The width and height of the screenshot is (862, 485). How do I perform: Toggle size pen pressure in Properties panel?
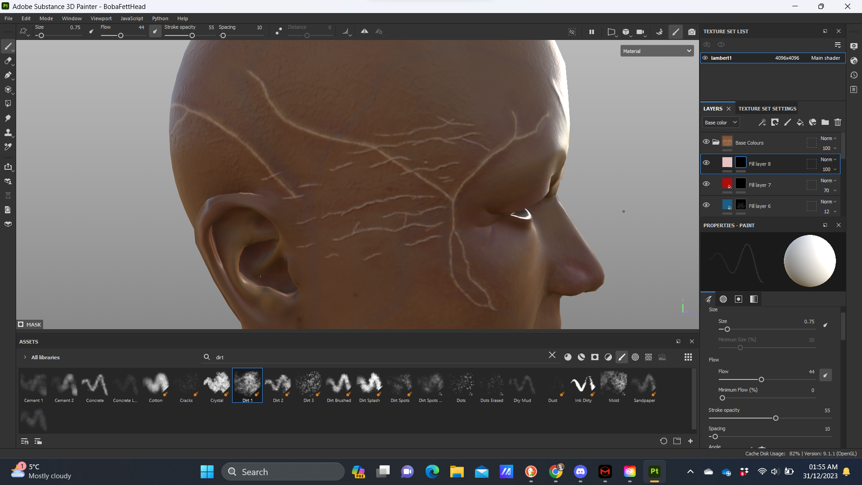point(825,325)
